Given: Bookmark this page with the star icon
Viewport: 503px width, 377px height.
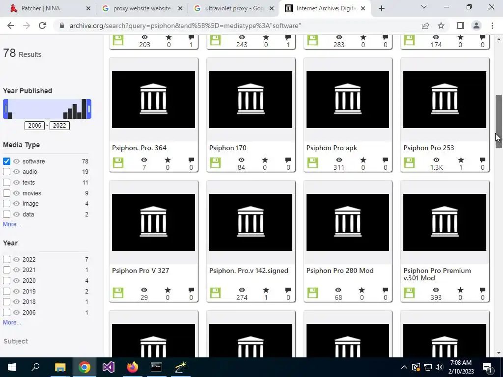Looking at the screenshot, I should 441,26.
